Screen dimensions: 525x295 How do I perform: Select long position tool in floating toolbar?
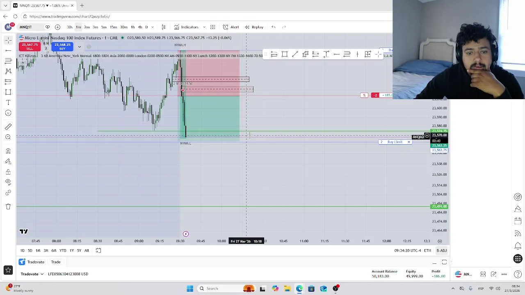[x=274, y=54]
